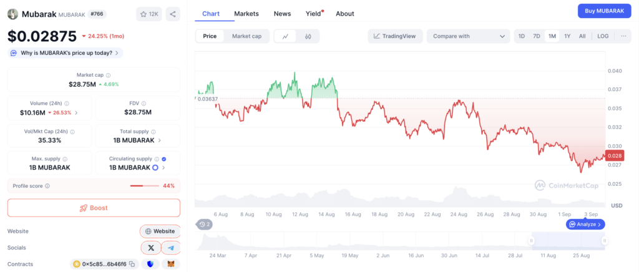Click the Total supply info icon
639x272 pixels.
coord(154,132)
